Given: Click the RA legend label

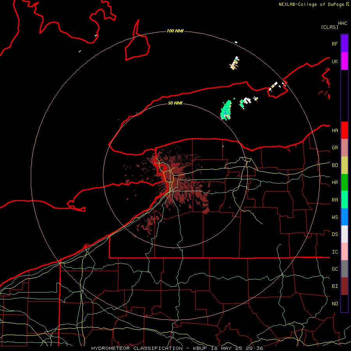Looking at the screenshot, I should click(x=335, y=200).
